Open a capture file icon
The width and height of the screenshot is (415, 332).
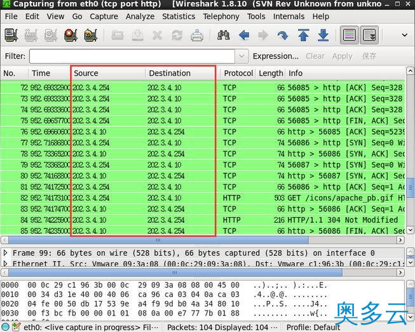[118, 35]
